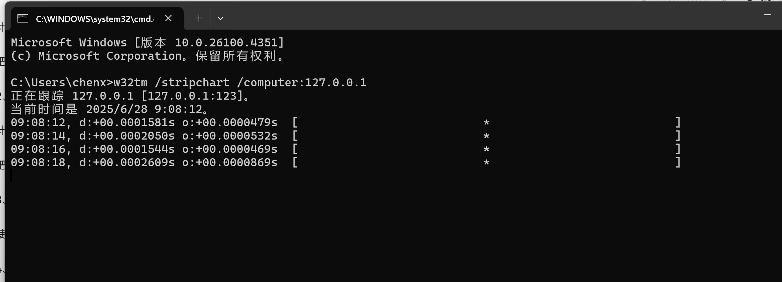Click the line tracking 127.0.0.1:123
Viewport: 782px width, 282px height.
click(130, 96)
